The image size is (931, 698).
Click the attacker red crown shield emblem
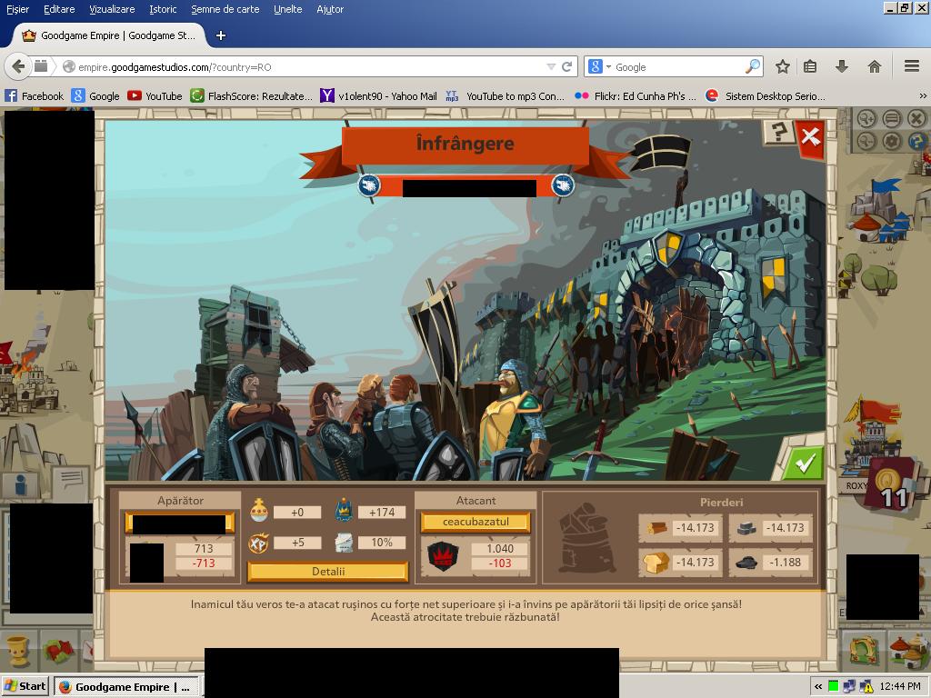(444, 556)
